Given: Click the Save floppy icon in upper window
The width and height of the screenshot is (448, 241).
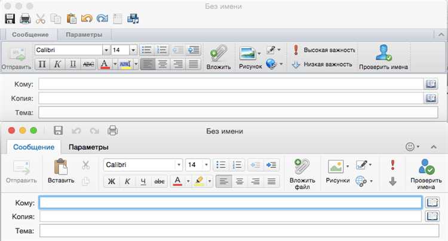Looking at the screenshot, I should 10,19.
